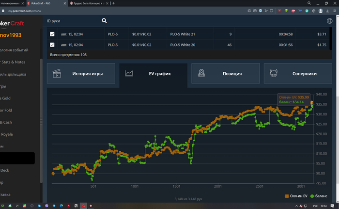Open the Windows notification center icon
The height and width of the screenshot is (209, 339).
[332, 206]
